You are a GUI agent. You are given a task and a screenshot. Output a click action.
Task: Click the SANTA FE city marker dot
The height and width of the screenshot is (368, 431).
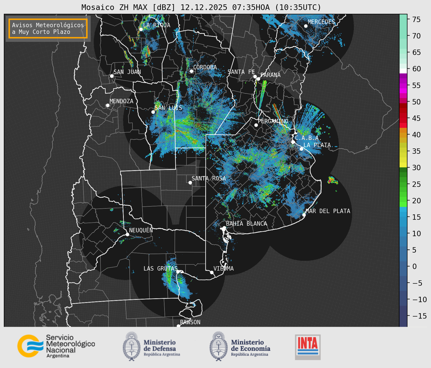[x=255, y=77]
